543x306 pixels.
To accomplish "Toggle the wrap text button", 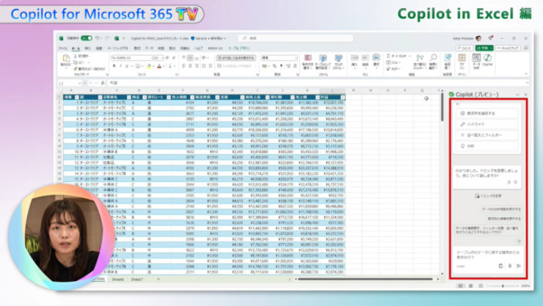I will point(236,58).
